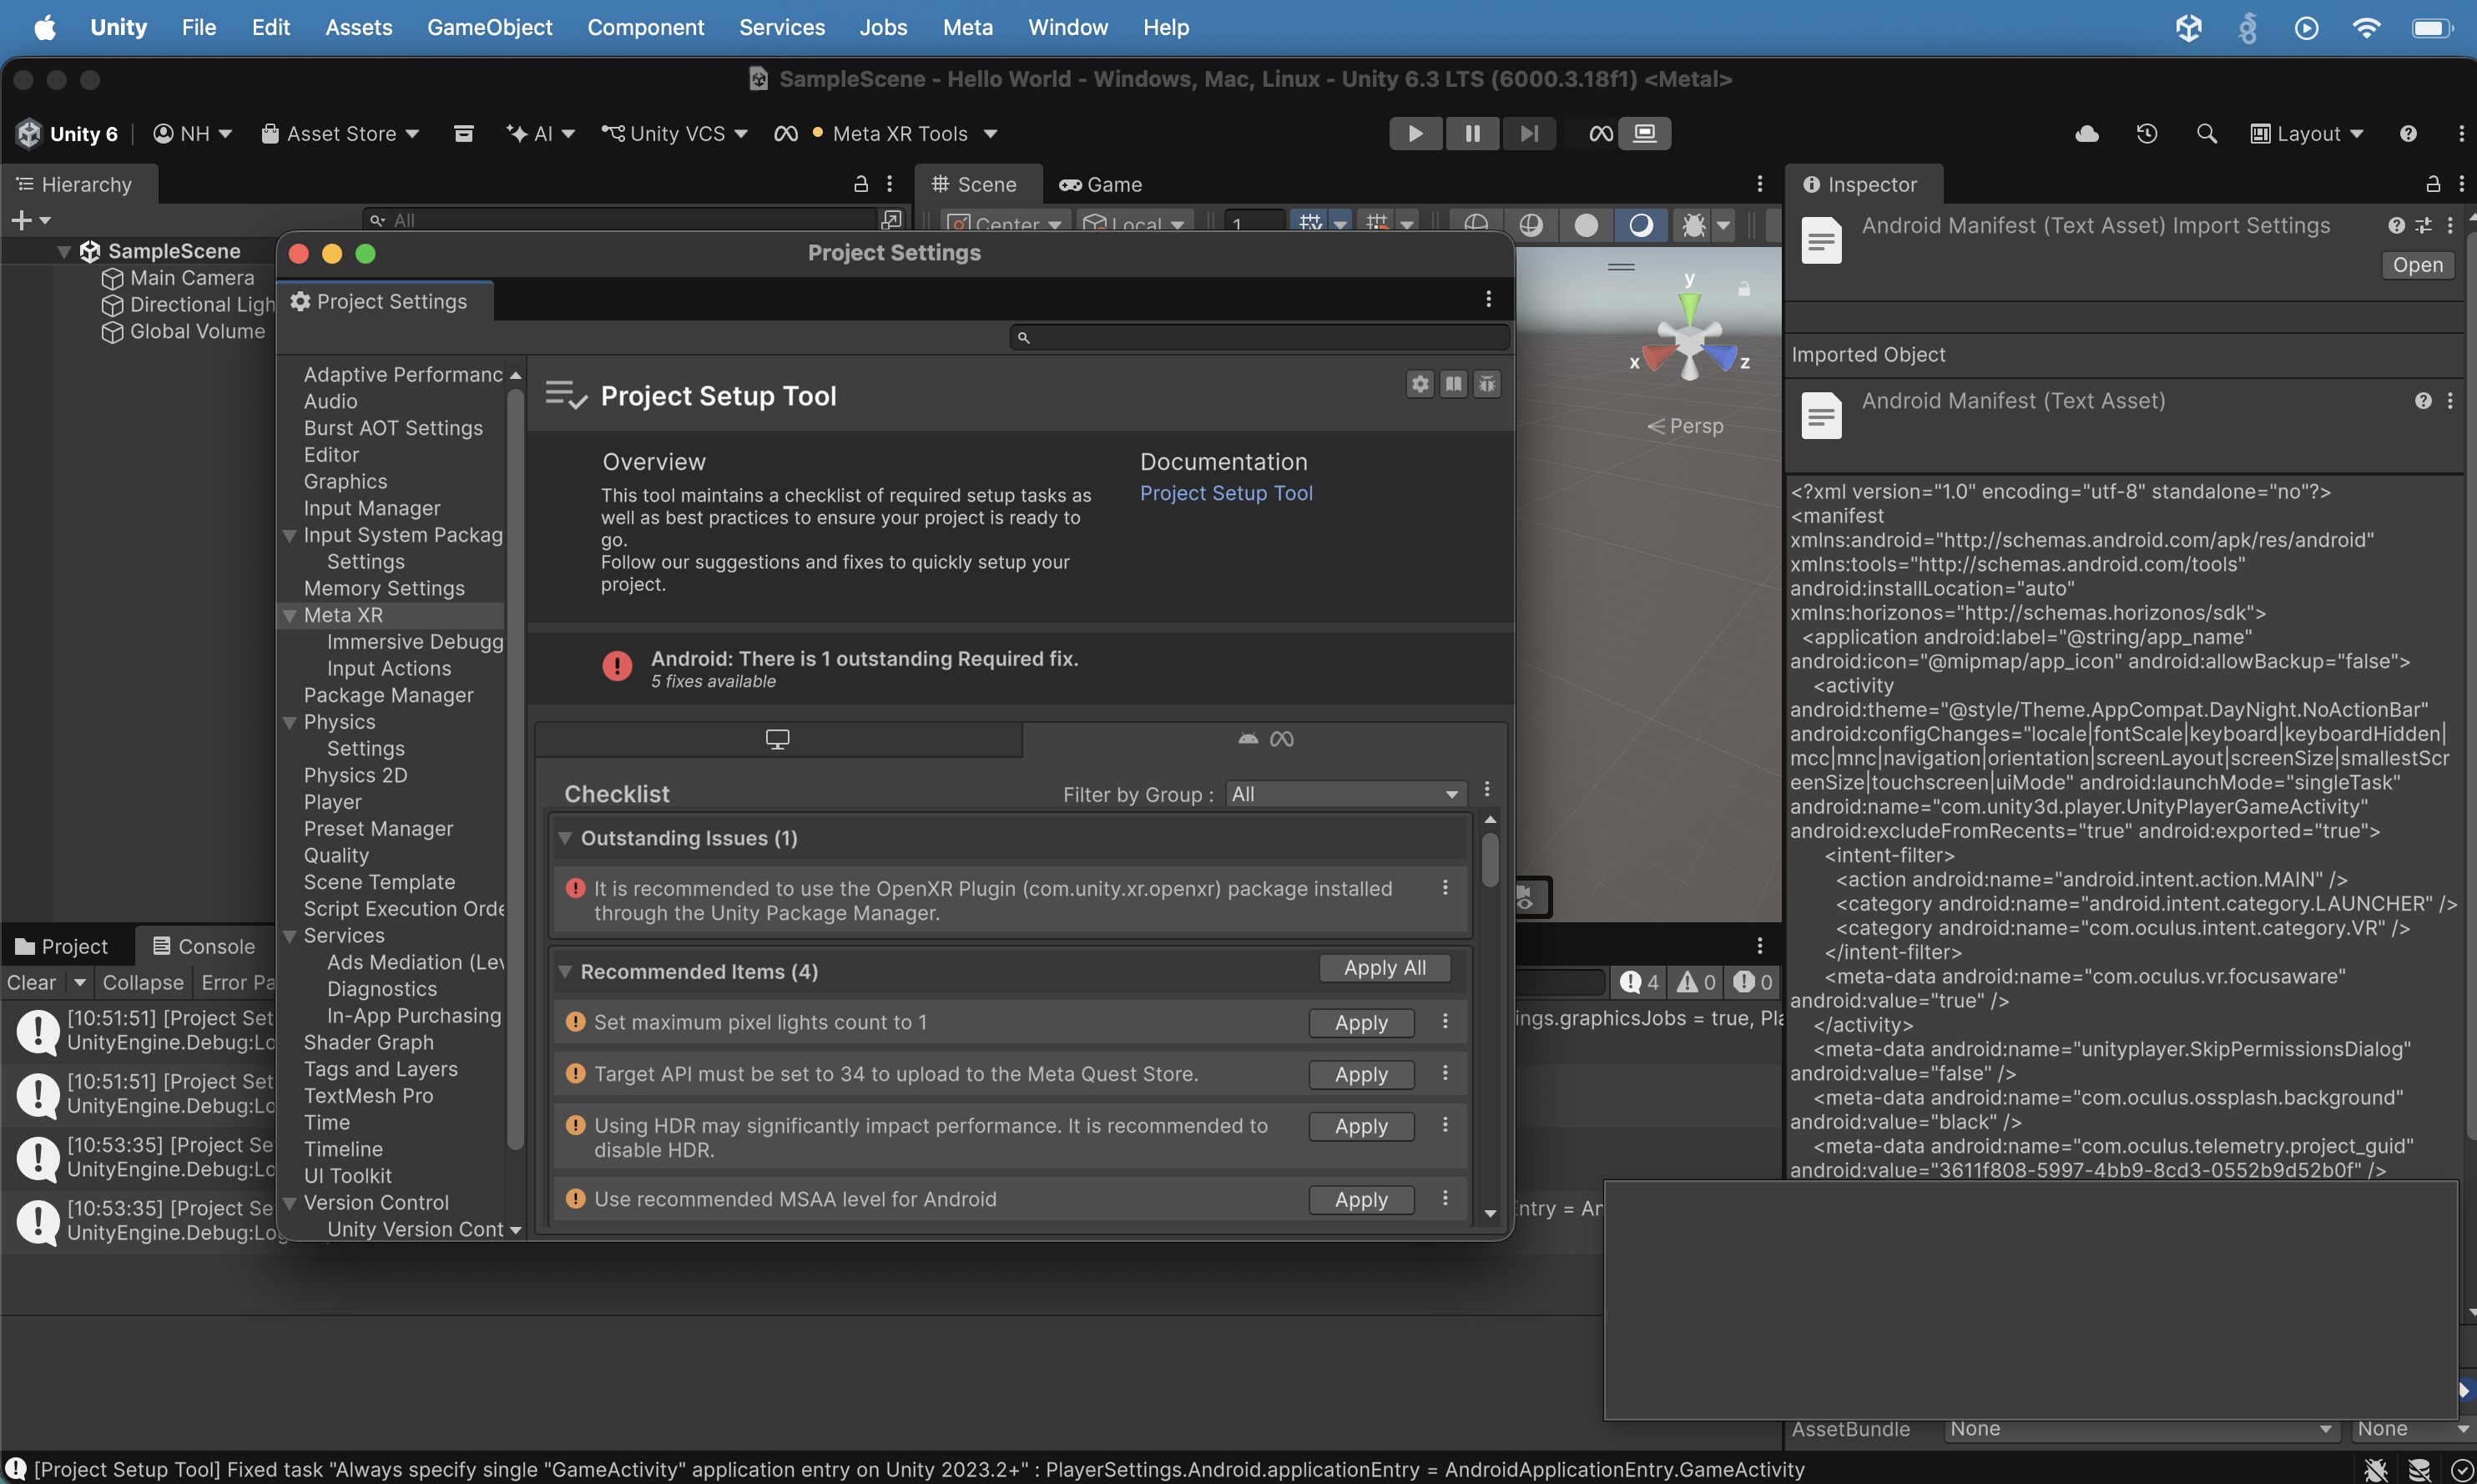Click the magnifier Search icon in the toolbar
This screenshot has width=2477, height=1484.
(2207, 133)
